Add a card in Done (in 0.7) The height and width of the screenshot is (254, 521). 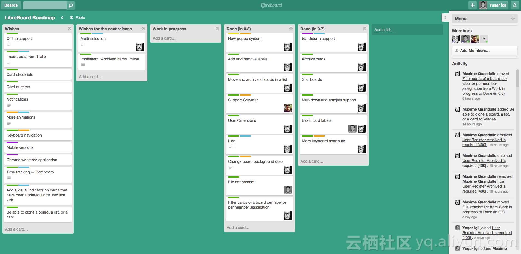[x=312, y=161]
